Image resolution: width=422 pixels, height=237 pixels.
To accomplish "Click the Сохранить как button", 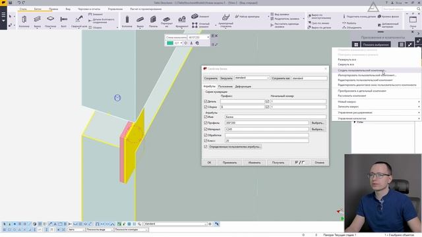I will pyautogui.click(x=281, y=78).
